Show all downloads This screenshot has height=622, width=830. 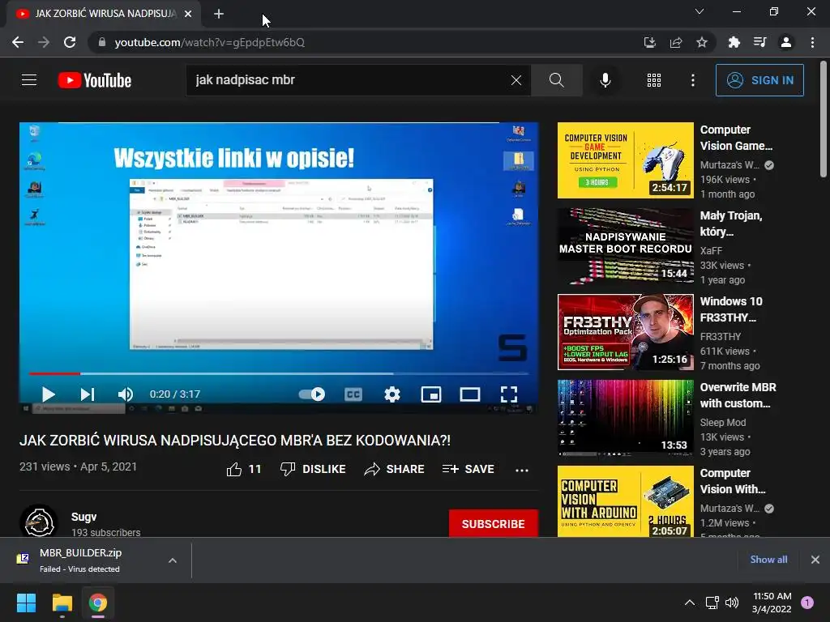[768, 560]
